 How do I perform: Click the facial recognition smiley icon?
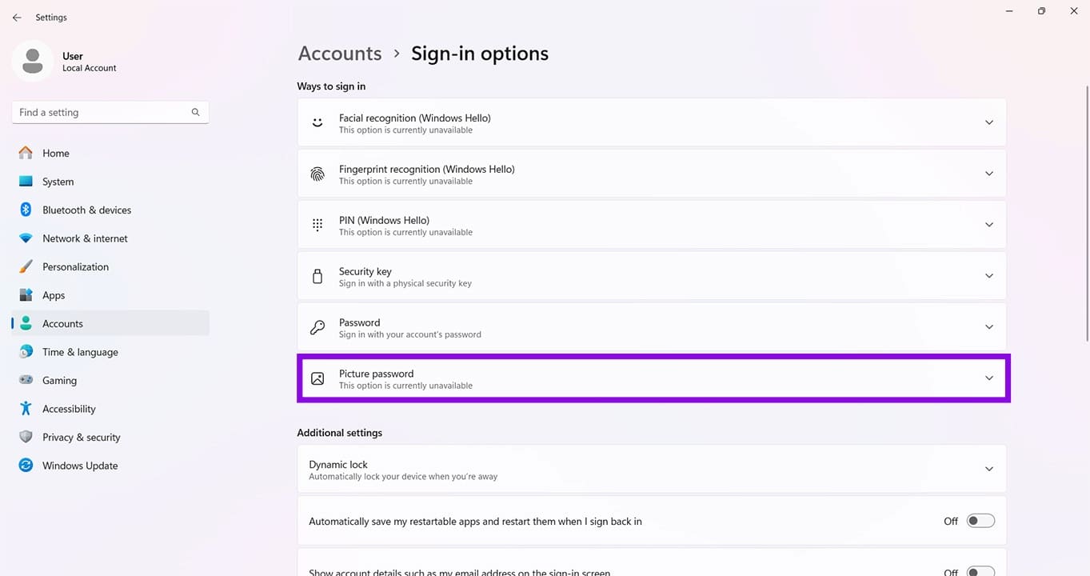click(317, 123)
